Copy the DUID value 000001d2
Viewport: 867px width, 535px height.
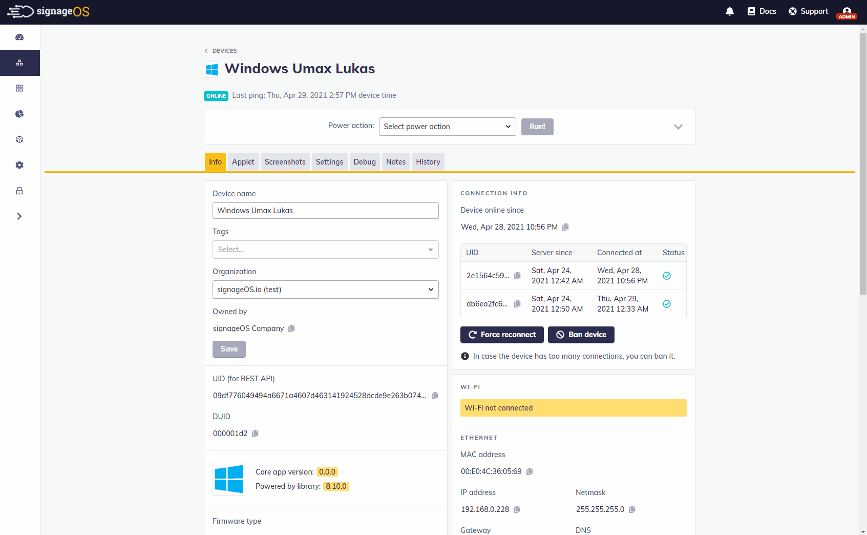click(x=255, y=434)
